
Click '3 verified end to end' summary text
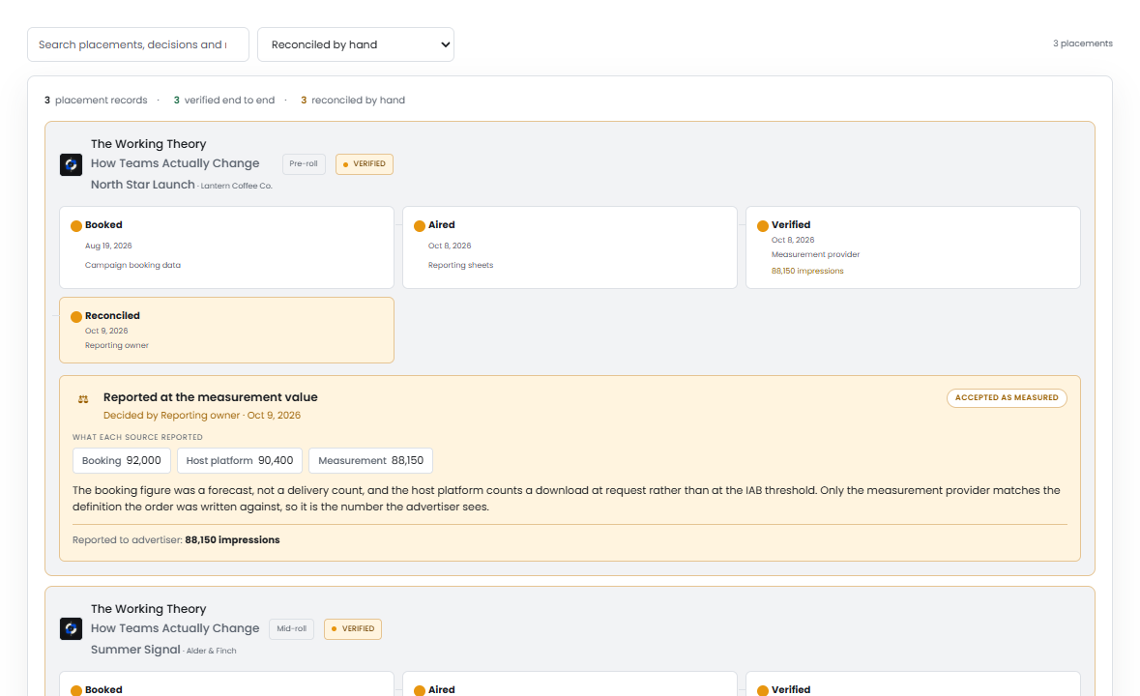pos(224,101)
